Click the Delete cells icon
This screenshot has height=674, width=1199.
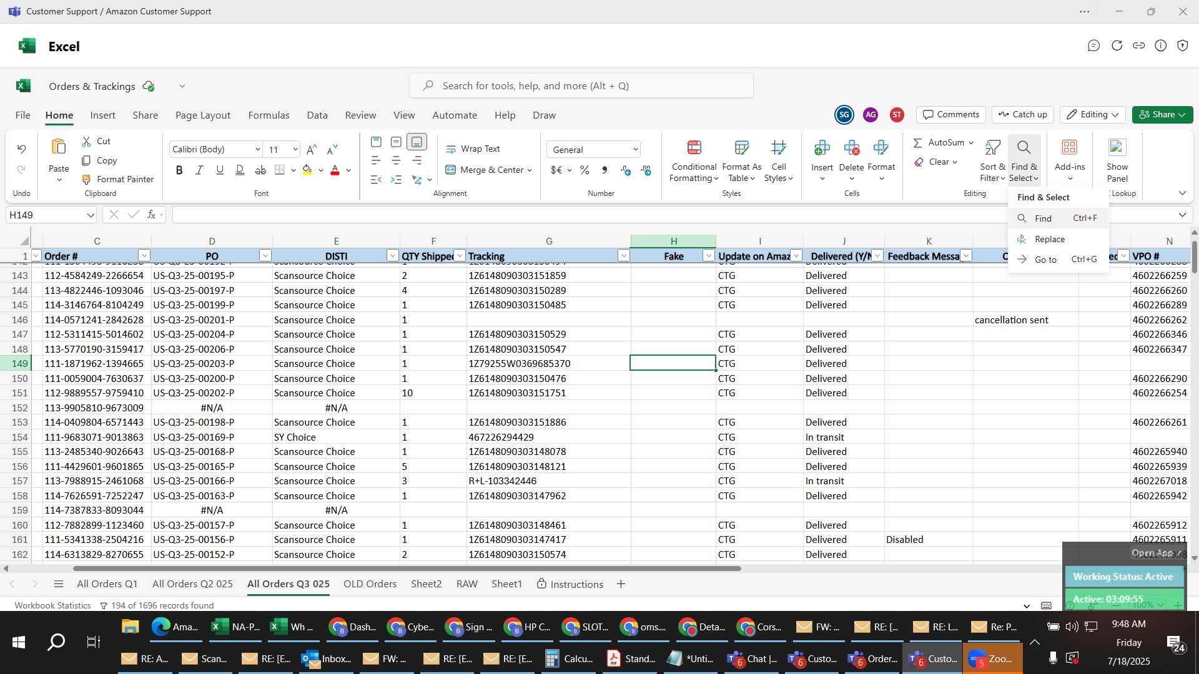click(851, 148)
